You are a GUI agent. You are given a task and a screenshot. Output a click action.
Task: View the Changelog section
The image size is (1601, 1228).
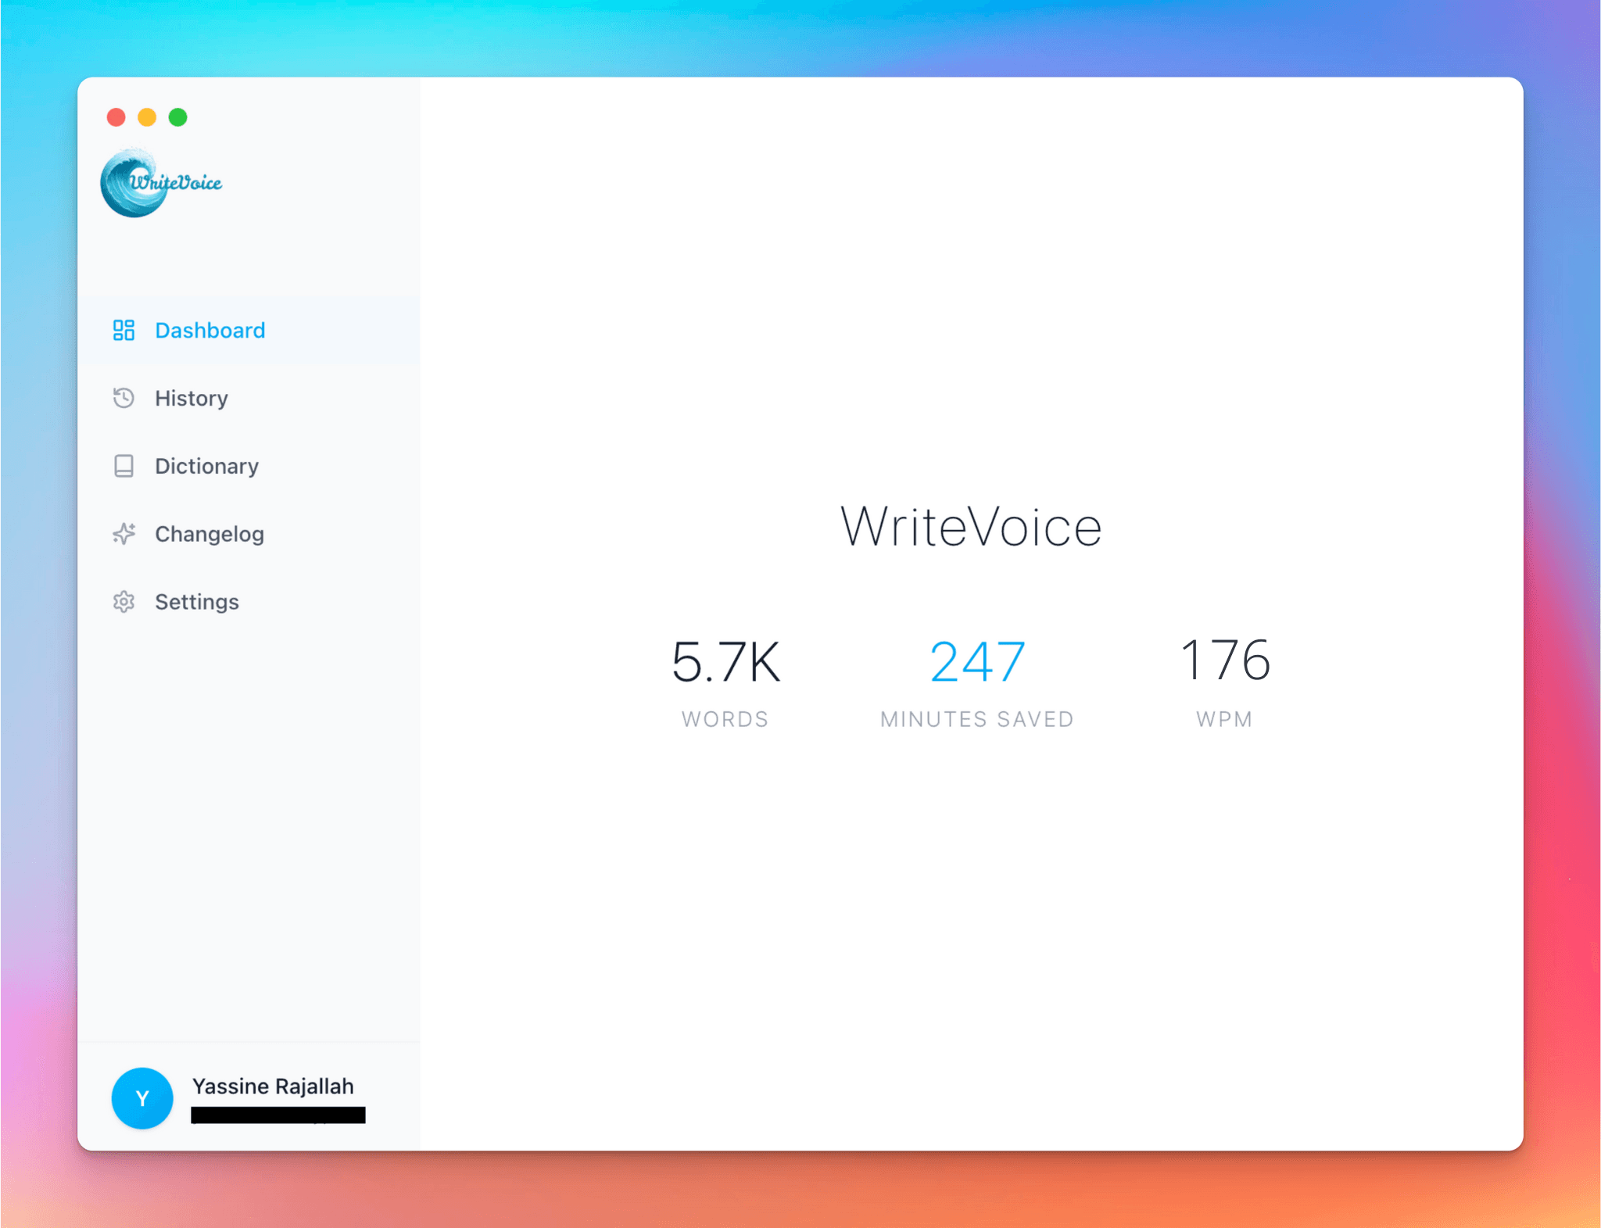click(x=209, y=534)
